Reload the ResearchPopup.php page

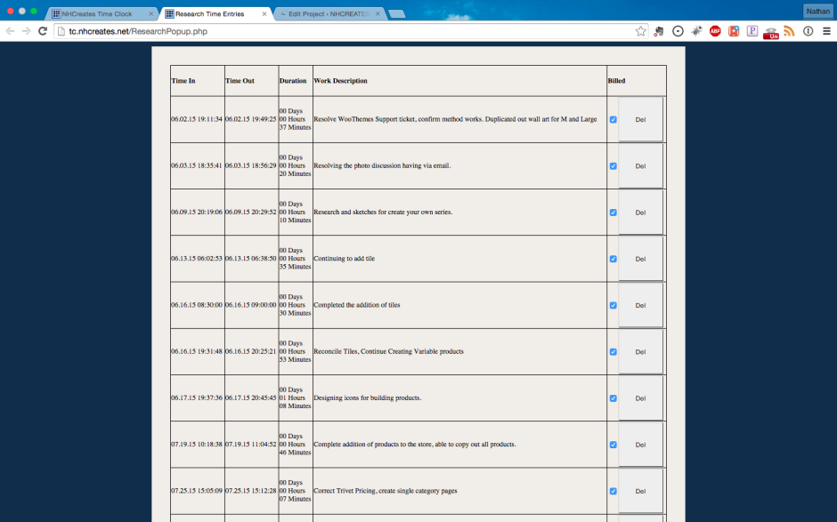point(44,31)
